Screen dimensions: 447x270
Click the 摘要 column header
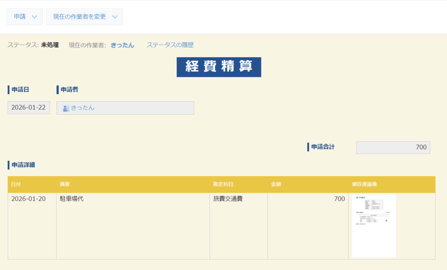coord(65,185)
